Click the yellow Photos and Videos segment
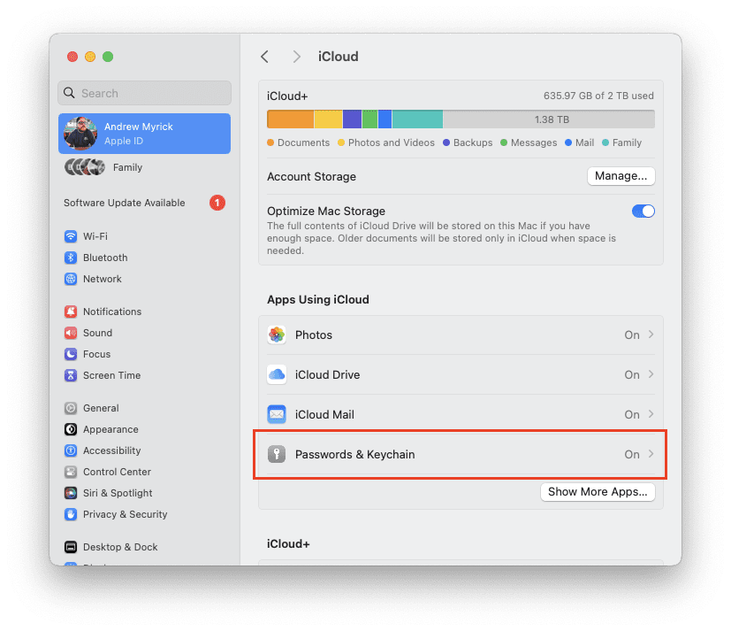This screenshot has width=731, height=631. [x=328, y=119]
